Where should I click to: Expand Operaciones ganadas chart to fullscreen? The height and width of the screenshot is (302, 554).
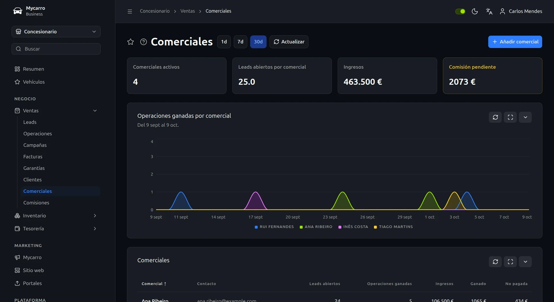coord(510,117)
